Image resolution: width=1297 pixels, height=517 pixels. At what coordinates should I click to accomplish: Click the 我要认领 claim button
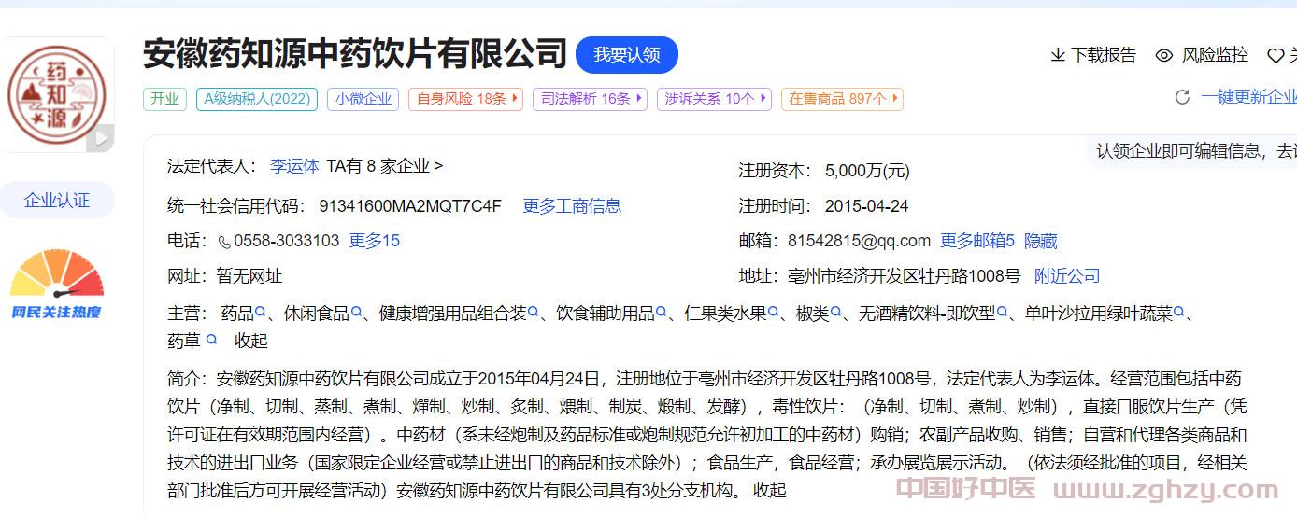pos(626,55)
